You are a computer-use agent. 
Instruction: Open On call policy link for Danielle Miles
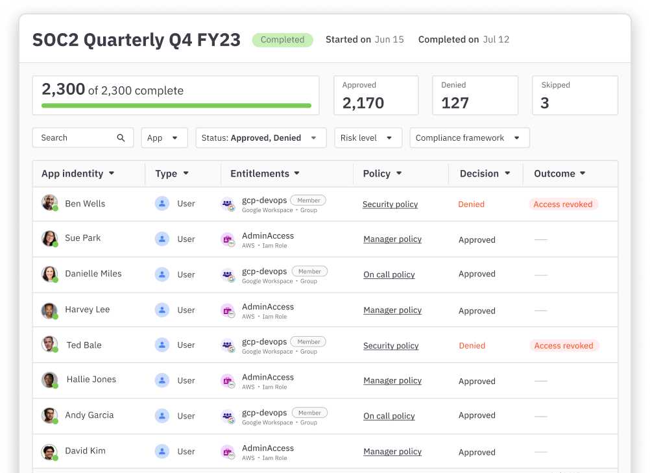point(389,274)
